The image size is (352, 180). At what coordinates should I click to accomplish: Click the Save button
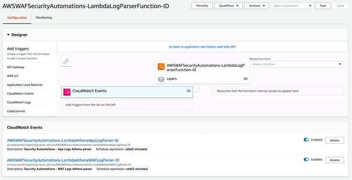[340, 6]
